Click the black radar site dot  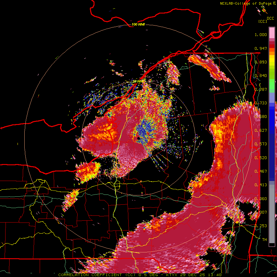138,138
